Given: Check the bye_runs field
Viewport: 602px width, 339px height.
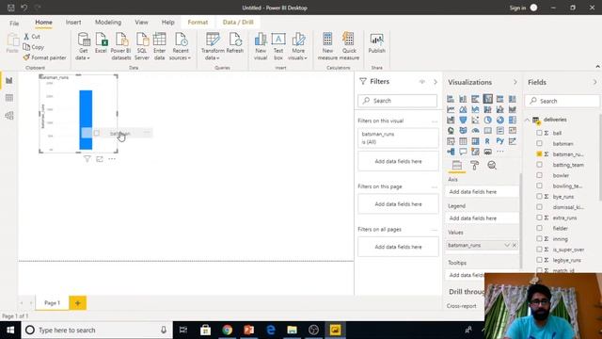Looking at the screenshot, I should 539,197.
